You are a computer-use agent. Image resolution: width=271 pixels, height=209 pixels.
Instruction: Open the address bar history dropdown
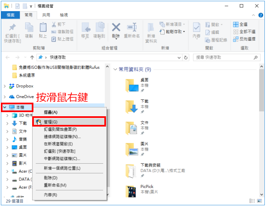point(179,58)
